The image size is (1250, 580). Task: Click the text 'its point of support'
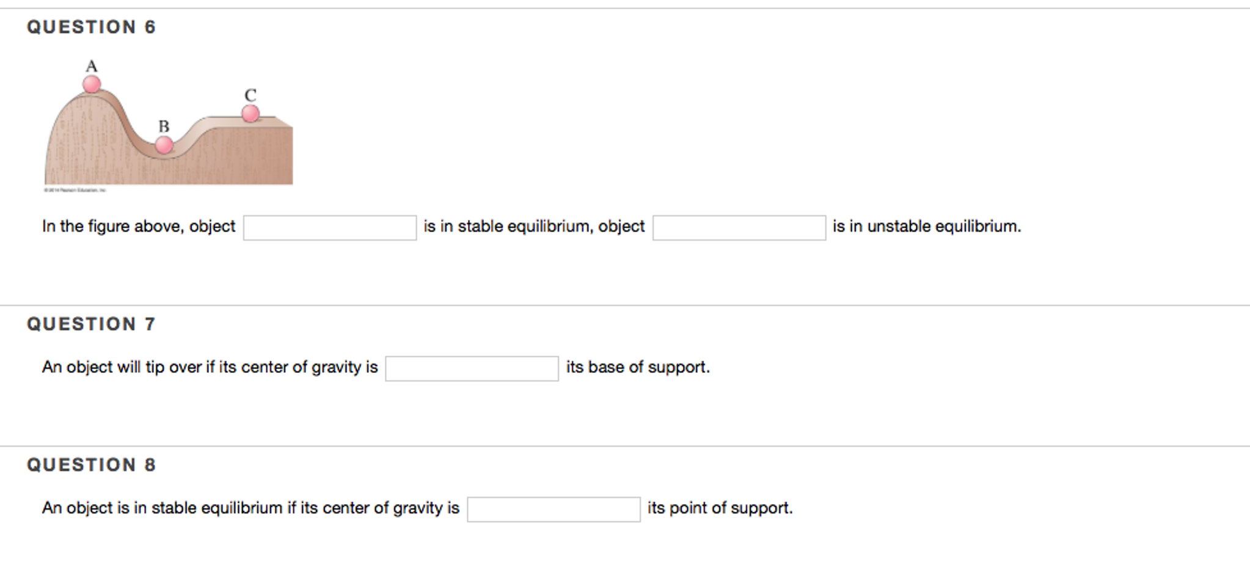coord(719,507)
